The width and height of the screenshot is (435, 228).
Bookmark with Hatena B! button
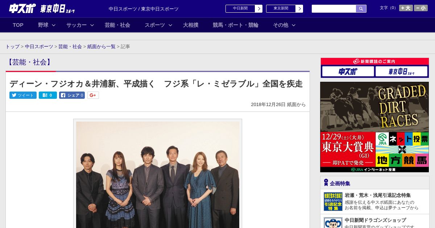click(48, 95)
